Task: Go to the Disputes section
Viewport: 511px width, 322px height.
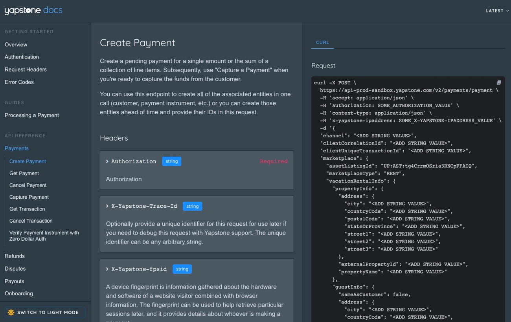Action: 15,269
